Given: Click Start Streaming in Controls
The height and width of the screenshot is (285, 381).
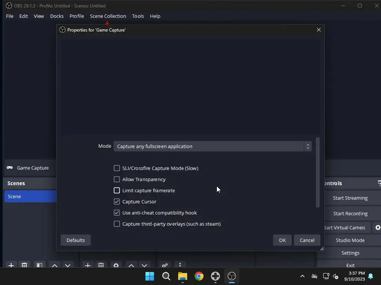Looking at the screenshot, I should 350,198.
